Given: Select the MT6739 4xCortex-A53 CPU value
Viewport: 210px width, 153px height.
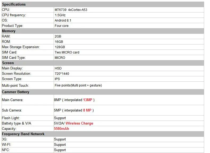Looking at the screenshot, I should tap(71, 10).
